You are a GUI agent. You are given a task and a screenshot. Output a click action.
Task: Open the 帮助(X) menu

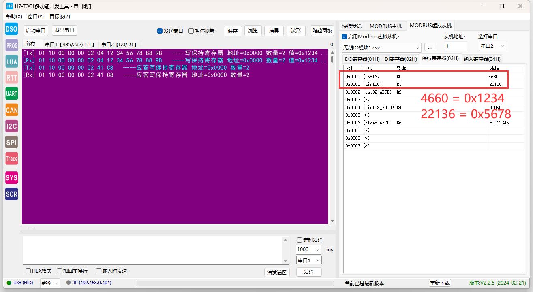(14, 17)
